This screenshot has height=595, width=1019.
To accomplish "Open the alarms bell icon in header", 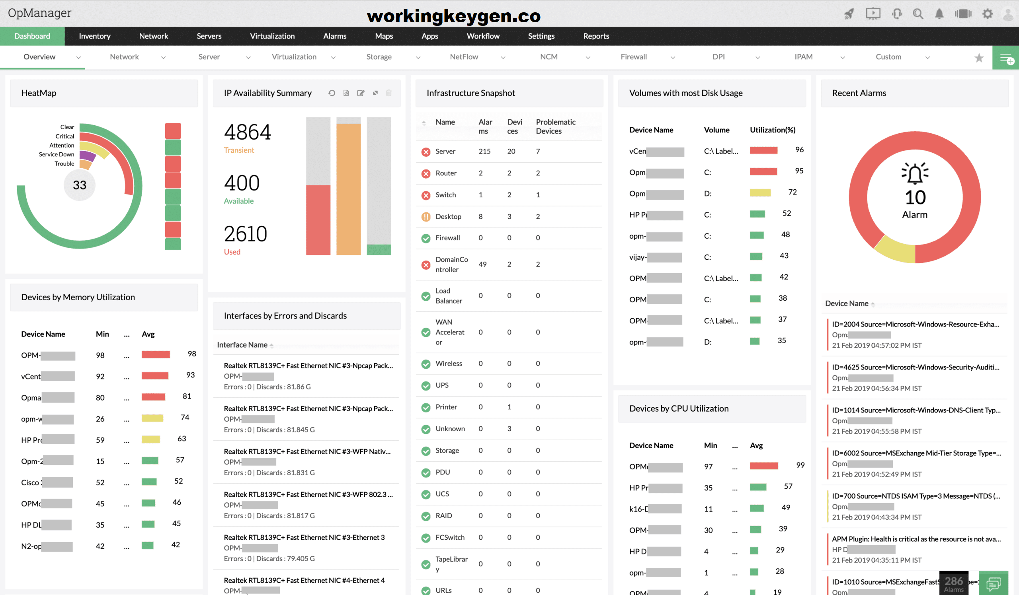I will click(939, 14).
